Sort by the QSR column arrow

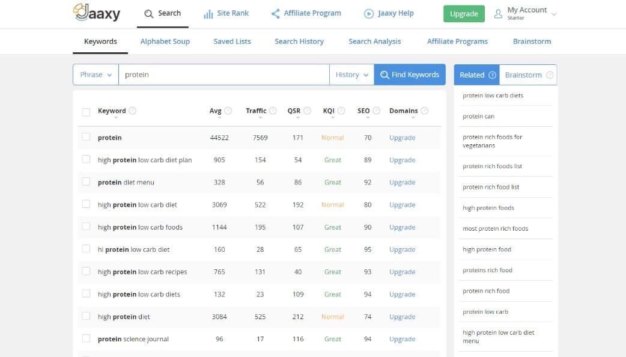pos(298,118)
